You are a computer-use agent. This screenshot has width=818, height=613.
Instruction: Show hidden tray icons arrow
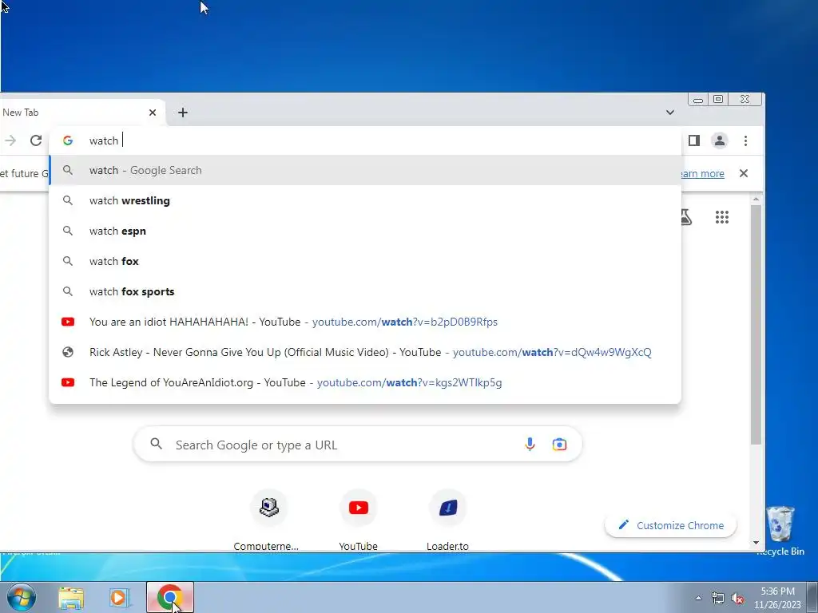(x=698, y=598)
